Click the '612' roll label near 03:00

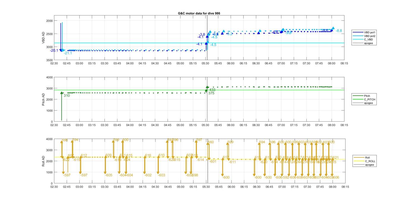coord(84,155)
